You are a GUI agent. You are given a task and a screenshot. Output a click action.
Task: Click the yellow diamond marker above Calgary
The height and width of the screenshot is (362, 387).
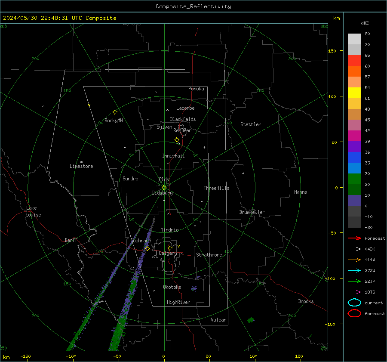[170, 248]
